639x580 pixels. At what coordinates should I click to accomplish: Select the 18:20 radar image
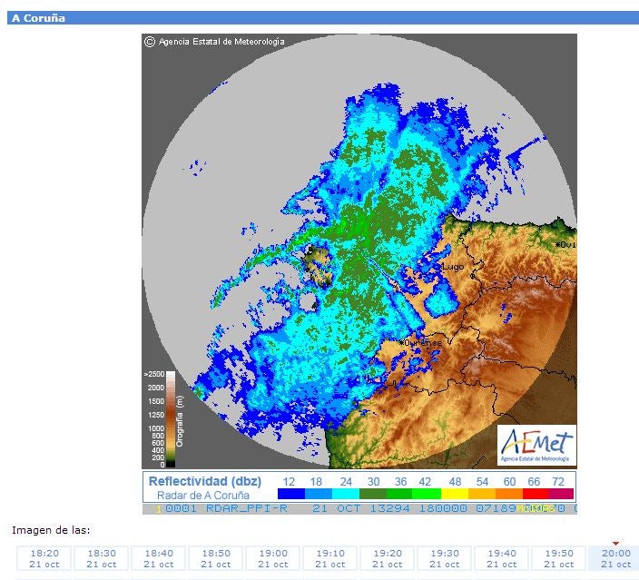click(44, 558)
